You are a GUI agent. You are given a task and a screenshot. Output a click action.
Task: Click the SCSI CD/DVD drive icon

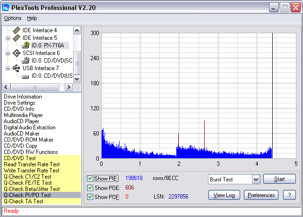[26, 61]
